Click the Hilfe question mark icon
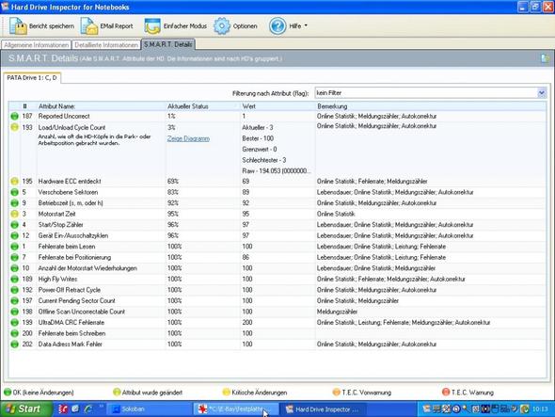 277,25
